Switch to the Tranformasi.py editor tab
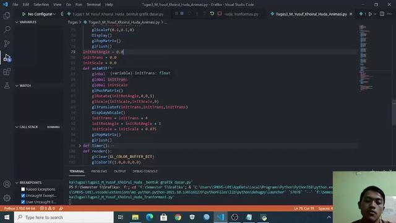 click(x=241, y=14)
